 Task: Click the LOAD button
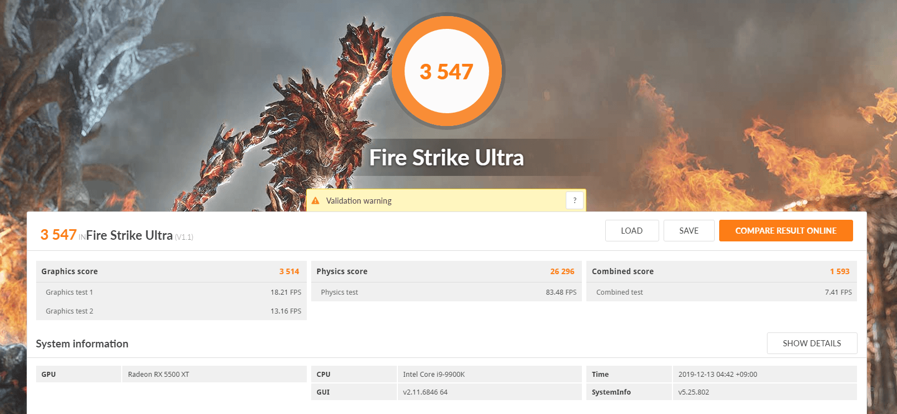(632, 231)
